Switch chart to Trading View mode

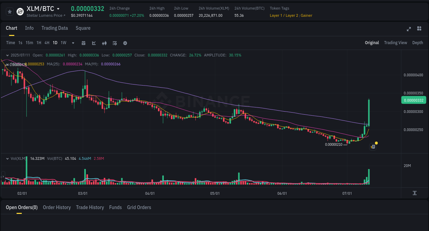[x=395, y=43]
